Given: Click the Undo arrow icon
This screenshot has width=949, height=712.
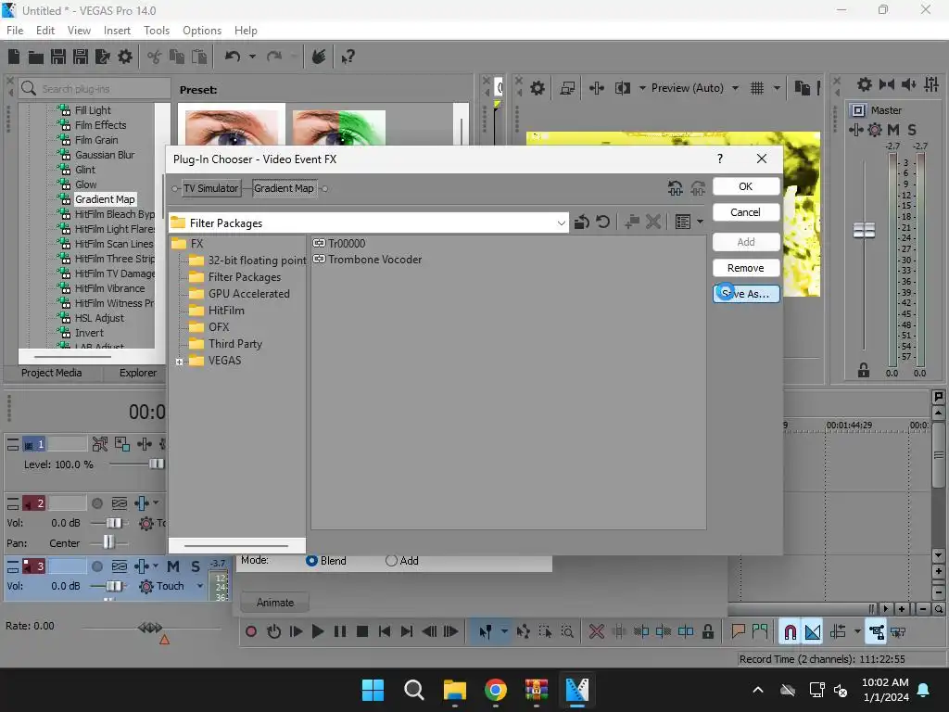Looking at the screenshot, I should [x=233, y=57].
